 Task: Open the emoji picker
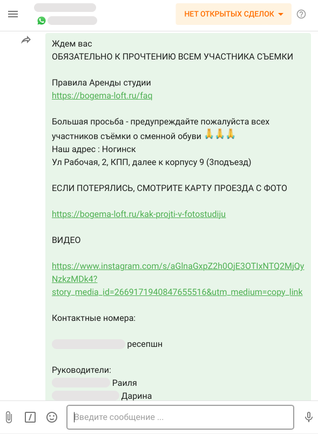(x=51, y=417)
